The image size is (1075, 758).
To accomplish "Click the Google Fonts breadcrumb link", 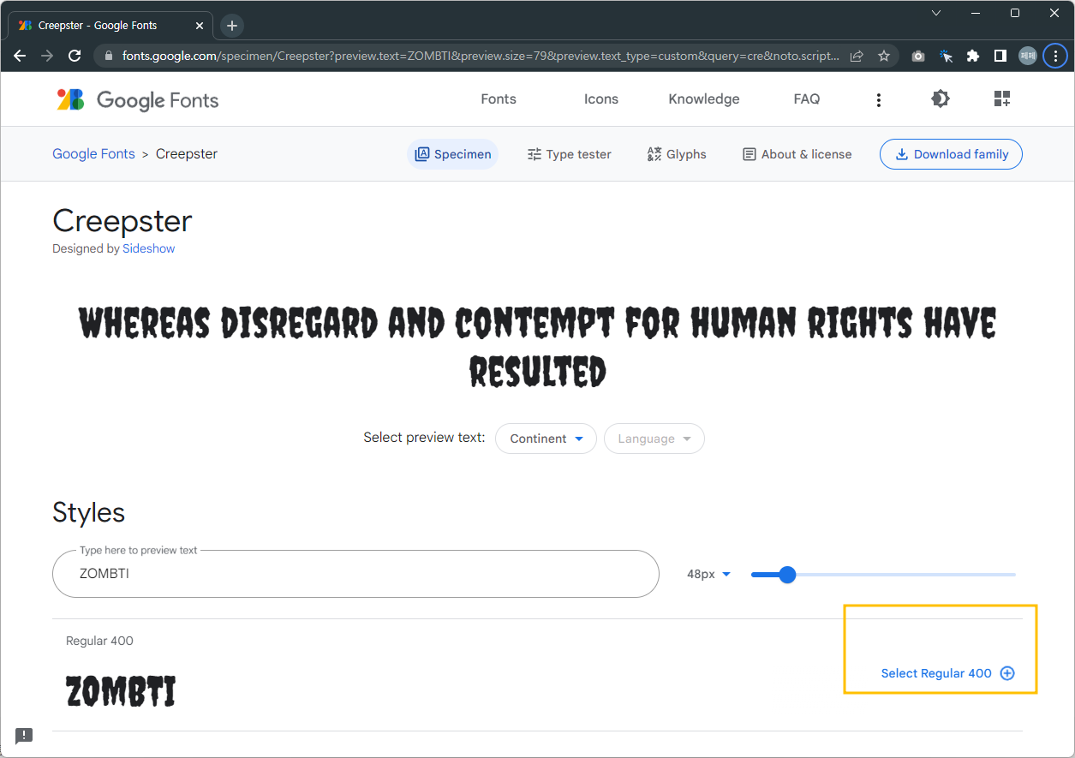I will pos(93,154).
